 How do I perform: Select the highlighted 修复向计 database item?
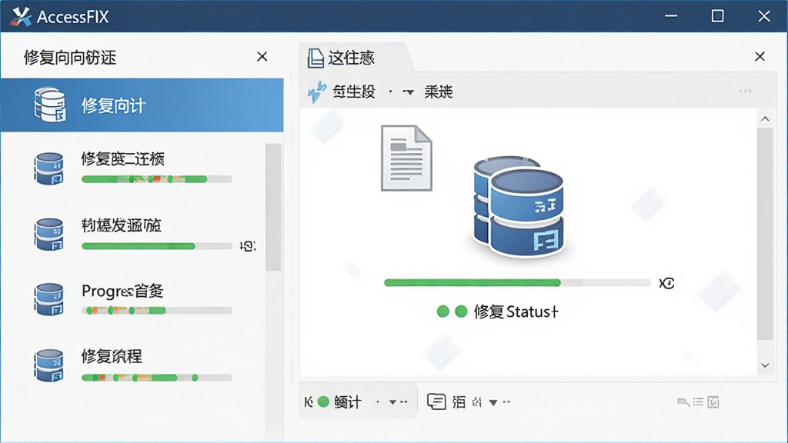point(142,105)
